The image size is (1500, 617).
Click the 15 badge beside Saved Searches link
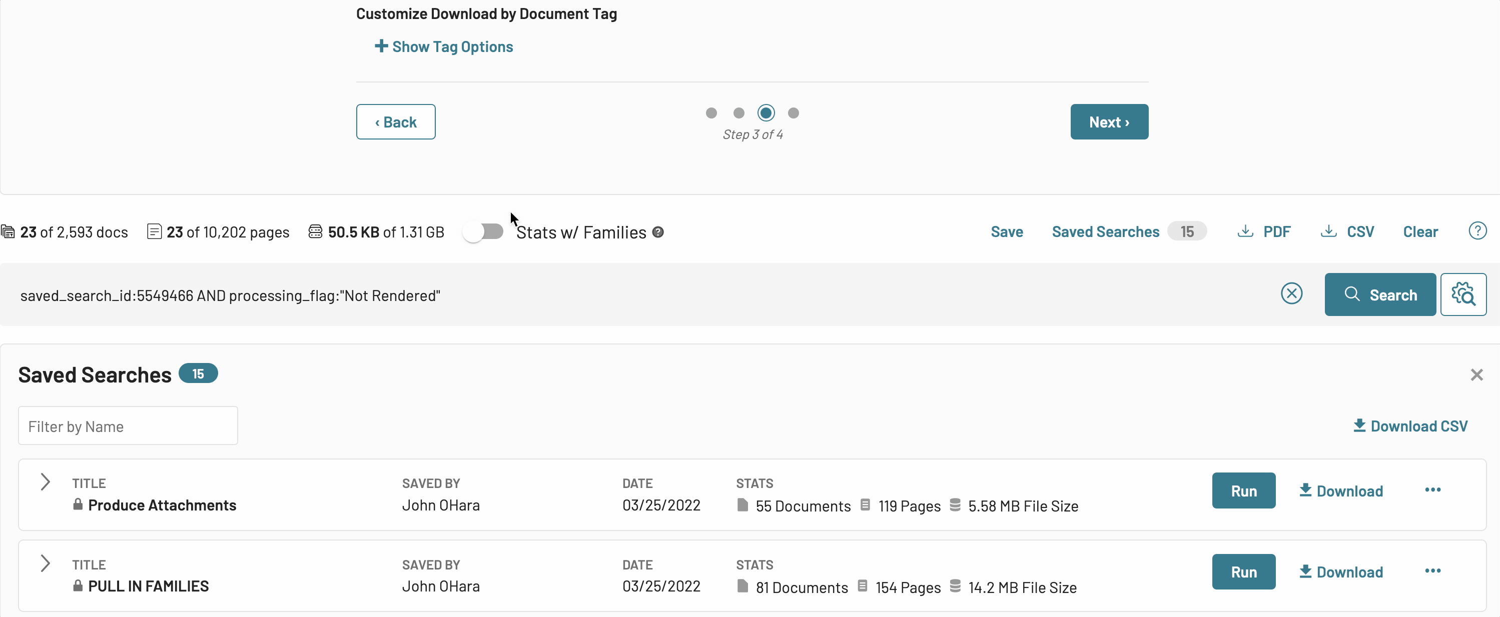[x=1187, y=231]
